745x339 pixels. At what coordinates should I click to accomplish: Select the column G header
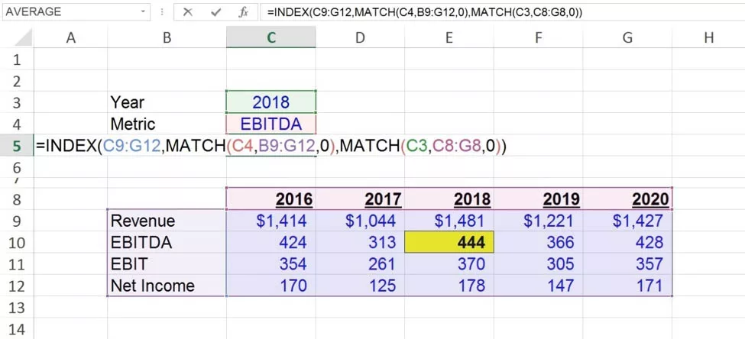[x=627, y=37]
